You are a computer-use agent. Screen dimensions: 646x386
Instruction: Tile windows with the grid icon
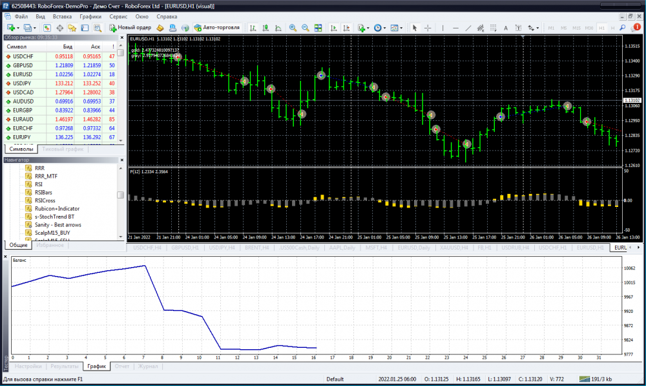[x=318, y=28]
